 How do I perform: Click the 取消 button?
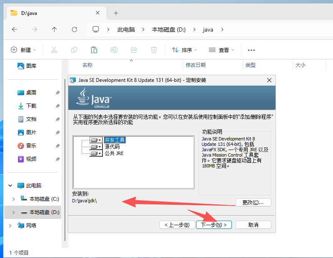click(x=253, y=225)
